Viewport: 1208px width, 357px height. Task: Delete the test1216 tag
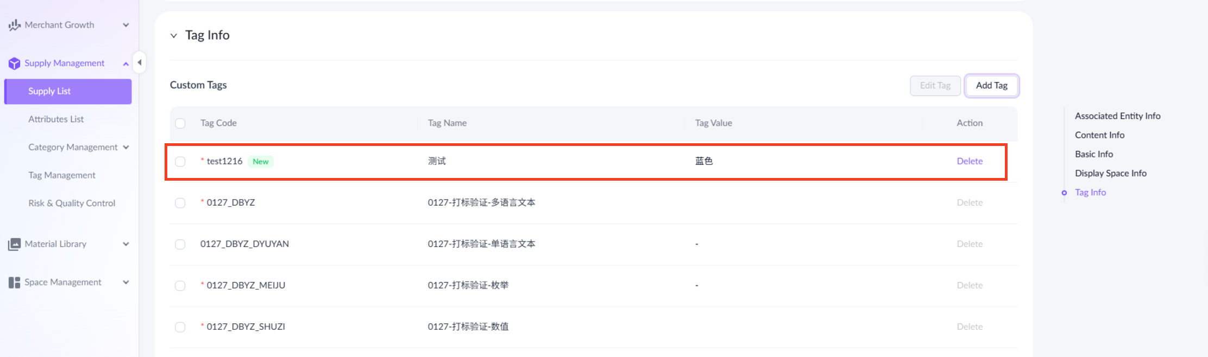pyautogui.click(x=970, y=161)
